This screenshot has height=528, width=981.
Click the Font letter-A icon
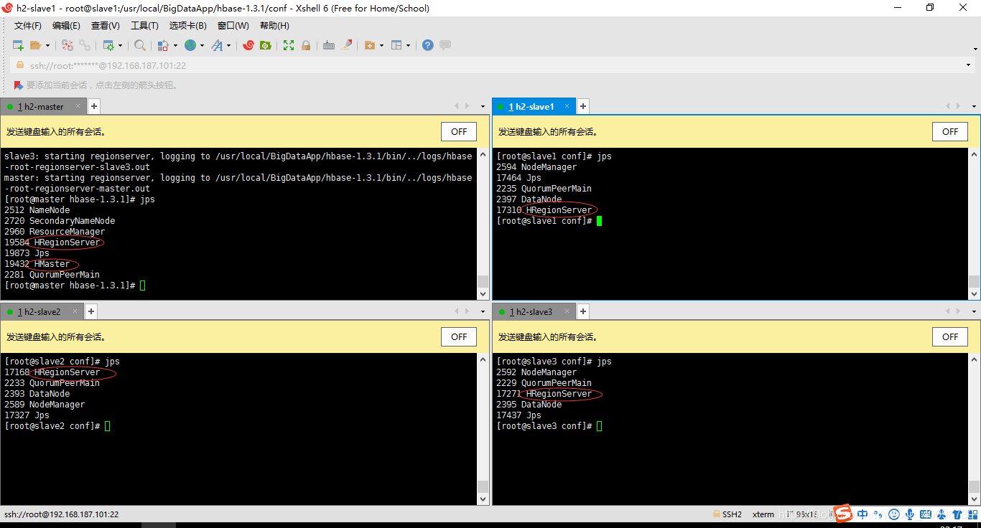point(217,45)
